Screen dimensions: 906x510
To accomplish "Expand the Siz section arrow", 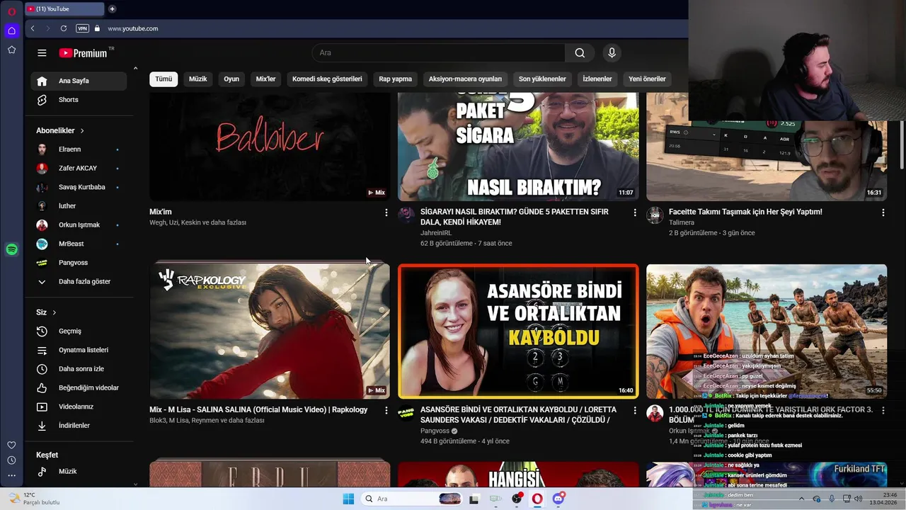I will [54, 312].
